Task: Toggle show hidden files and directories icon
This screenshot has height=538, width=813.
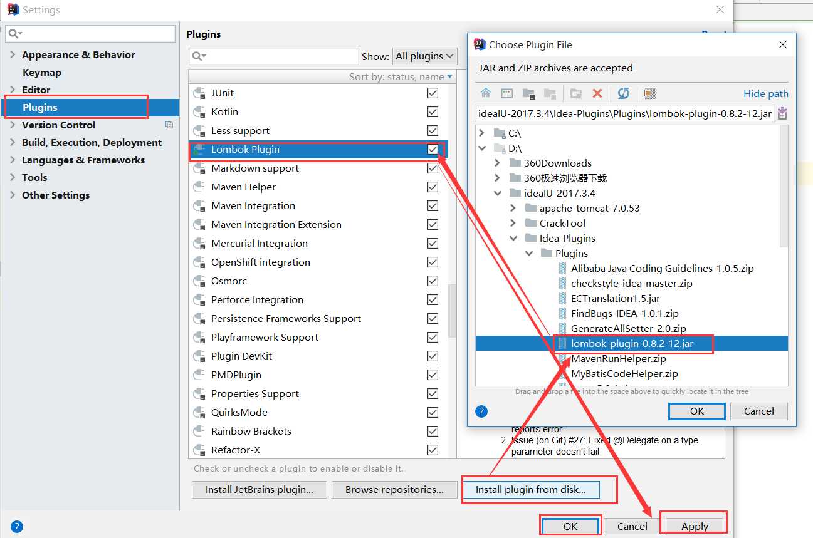Action: tap(650, 93)
